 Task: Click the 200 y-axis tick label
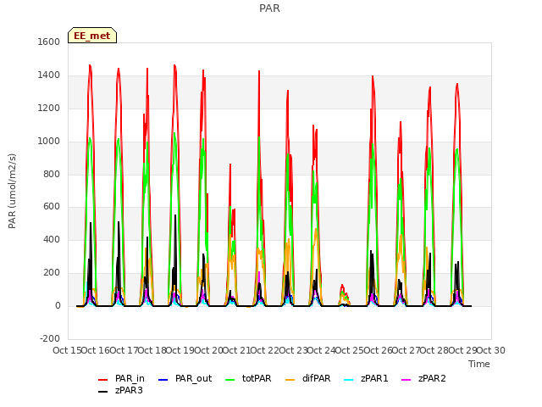point(52,273)
